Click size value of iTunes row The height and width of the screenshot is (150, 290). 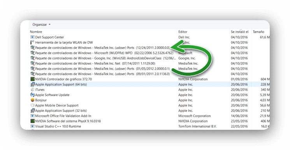tap(265, 90)
